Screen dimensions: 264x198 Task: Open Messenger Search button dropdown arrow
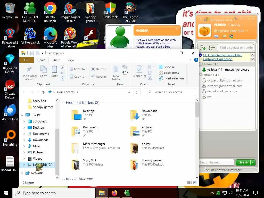tap(253, 162)
